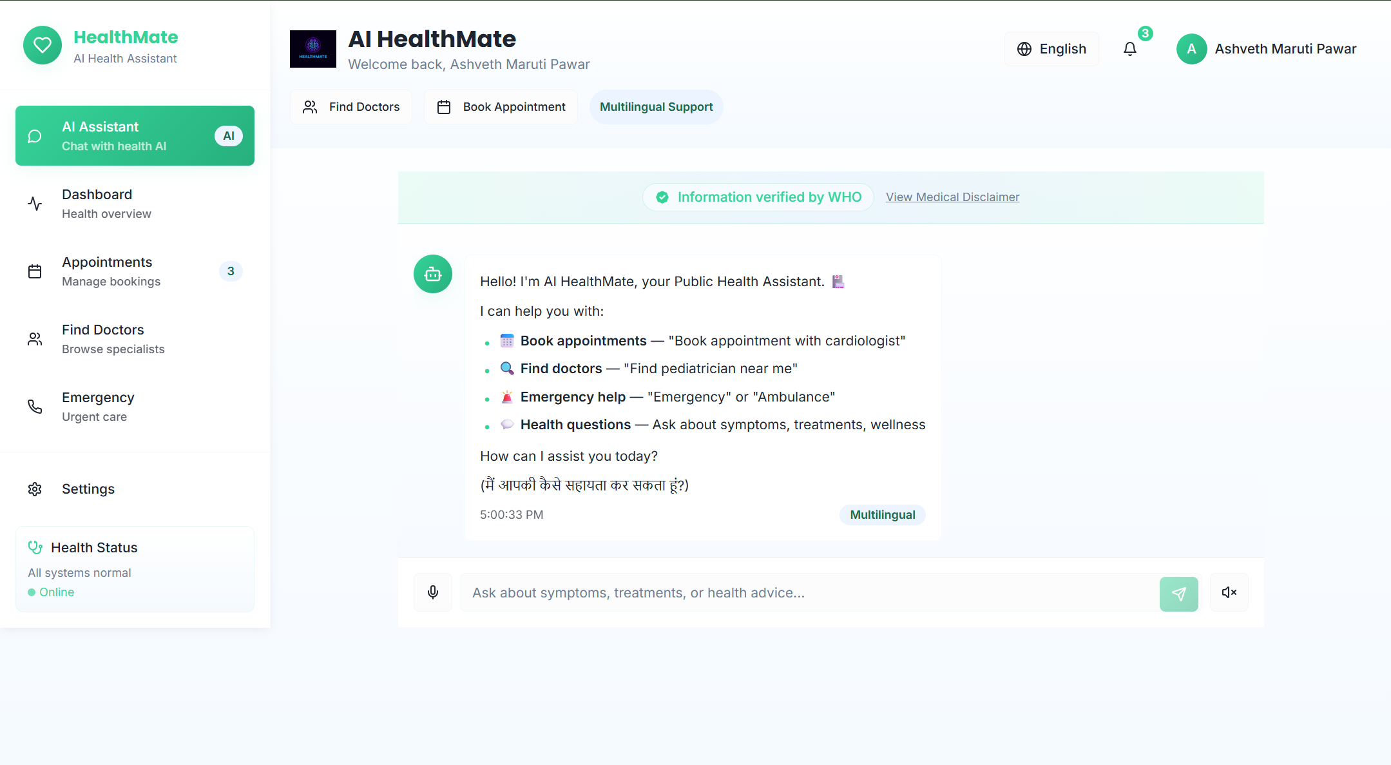Click the settings gear icon in sidebar
Screen dimensions: 1391x765
click(x=35, y=489)
